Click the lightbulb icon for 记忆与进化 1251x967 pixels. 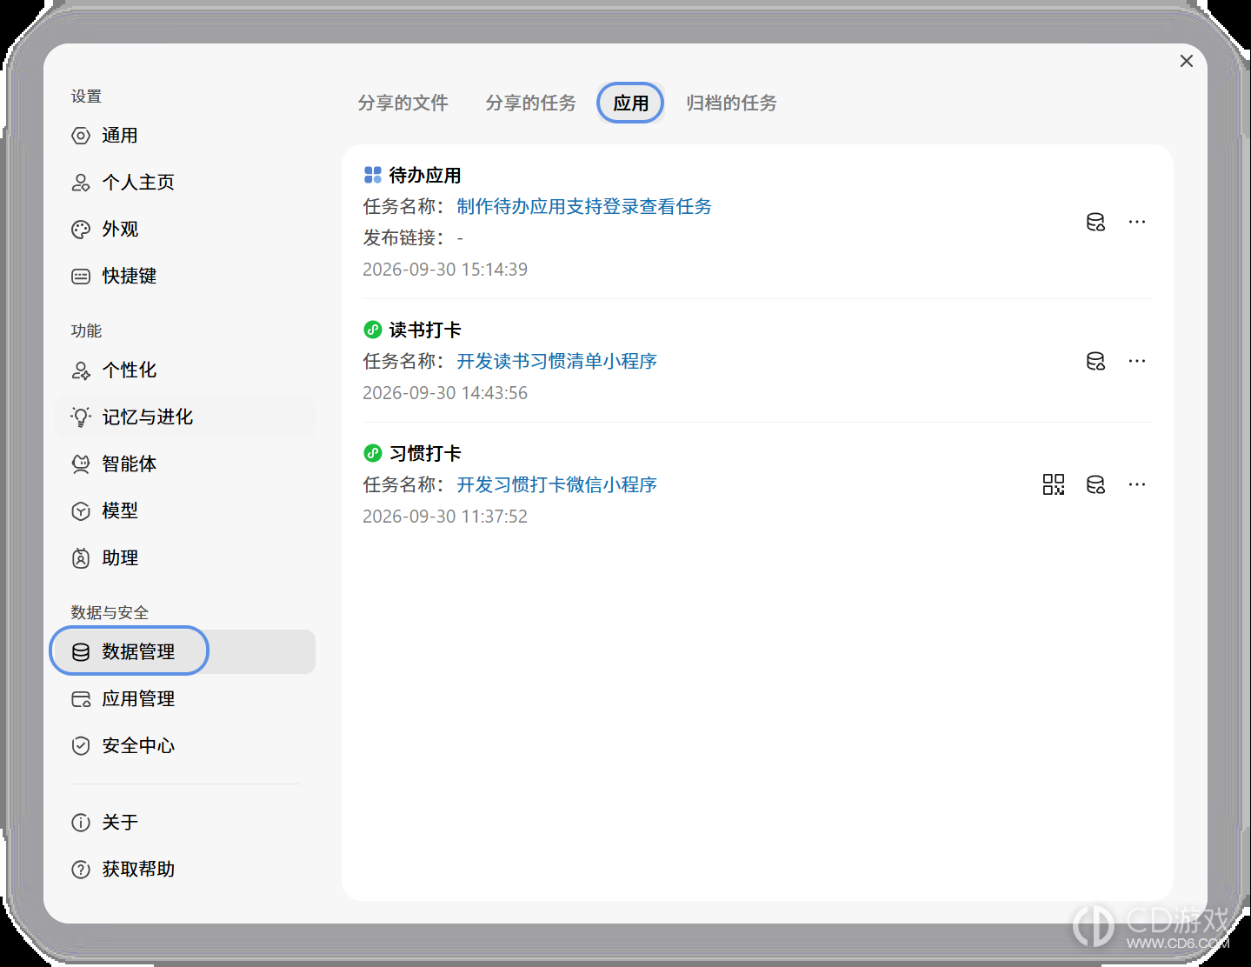click(x=81, y=417)
